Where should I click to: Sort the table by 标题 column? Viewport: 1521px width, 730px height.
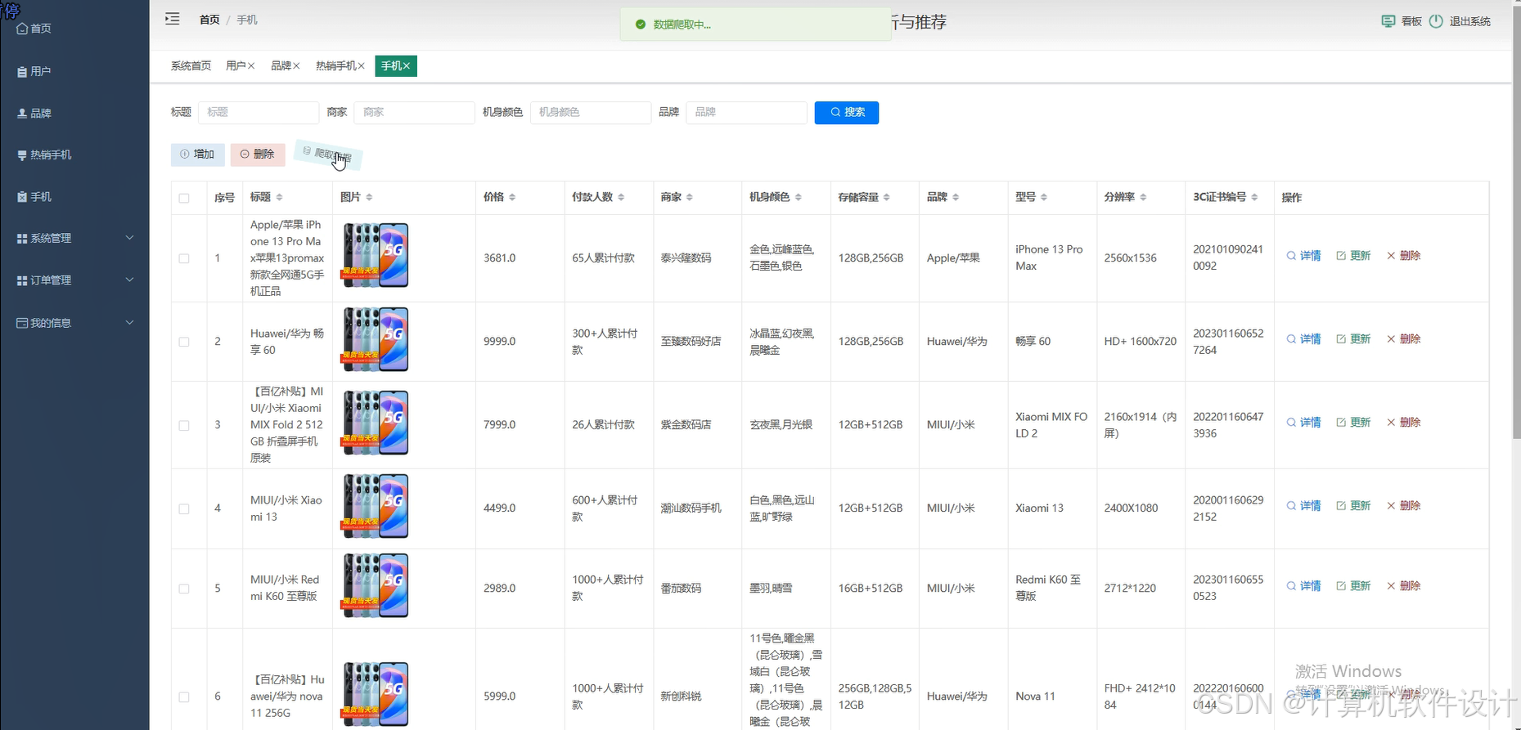(279, 197)
